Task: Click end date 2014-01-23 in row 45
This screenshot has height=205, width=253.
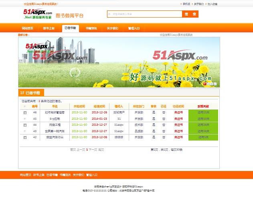Action: (x=99, y=119)
